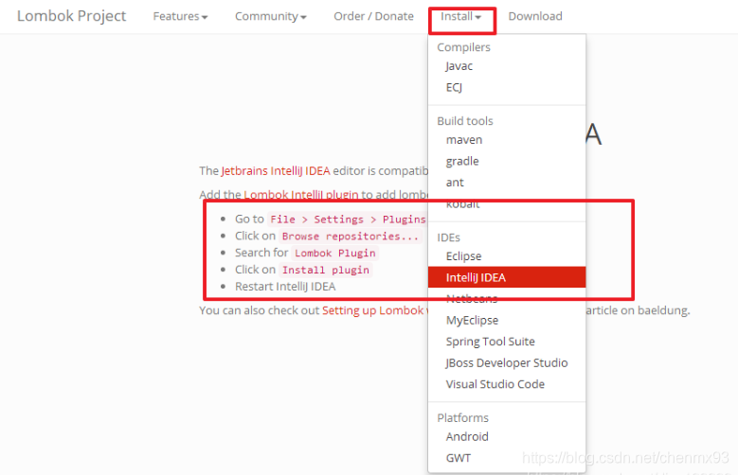Collapse the Install dropdown menu

point(460,16)
